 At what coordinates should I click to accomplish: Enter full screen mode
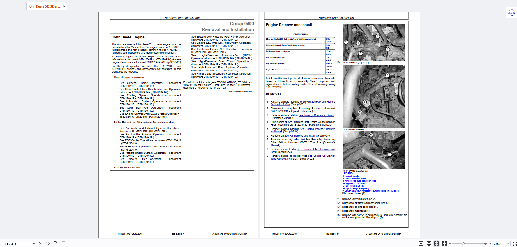[514, 244]
